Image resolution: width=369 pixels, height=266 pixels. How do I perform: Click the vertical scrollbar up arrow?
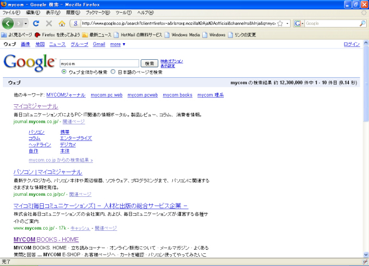click(x=366, y=43)
